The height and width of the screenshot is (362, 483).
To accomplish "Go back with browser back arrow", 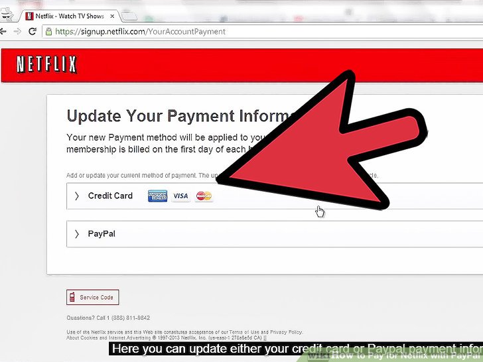I will tap(3, 31).
